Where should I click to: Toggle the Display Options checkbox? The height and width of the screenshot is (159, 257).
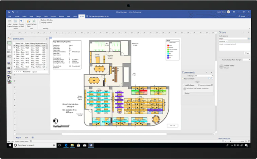(x=40, y=22)
